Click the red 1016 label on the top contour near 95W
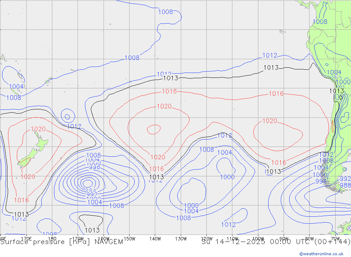This screenshot has width=351, height=257. click(276, 94)
